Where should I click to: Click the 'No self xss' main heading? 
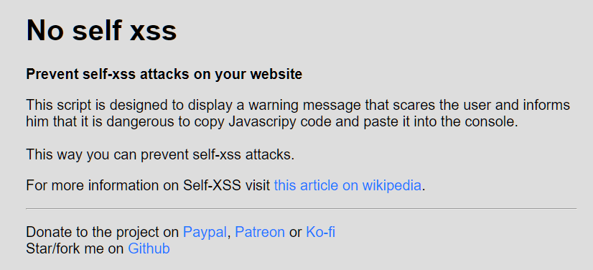tap(101, 30)
